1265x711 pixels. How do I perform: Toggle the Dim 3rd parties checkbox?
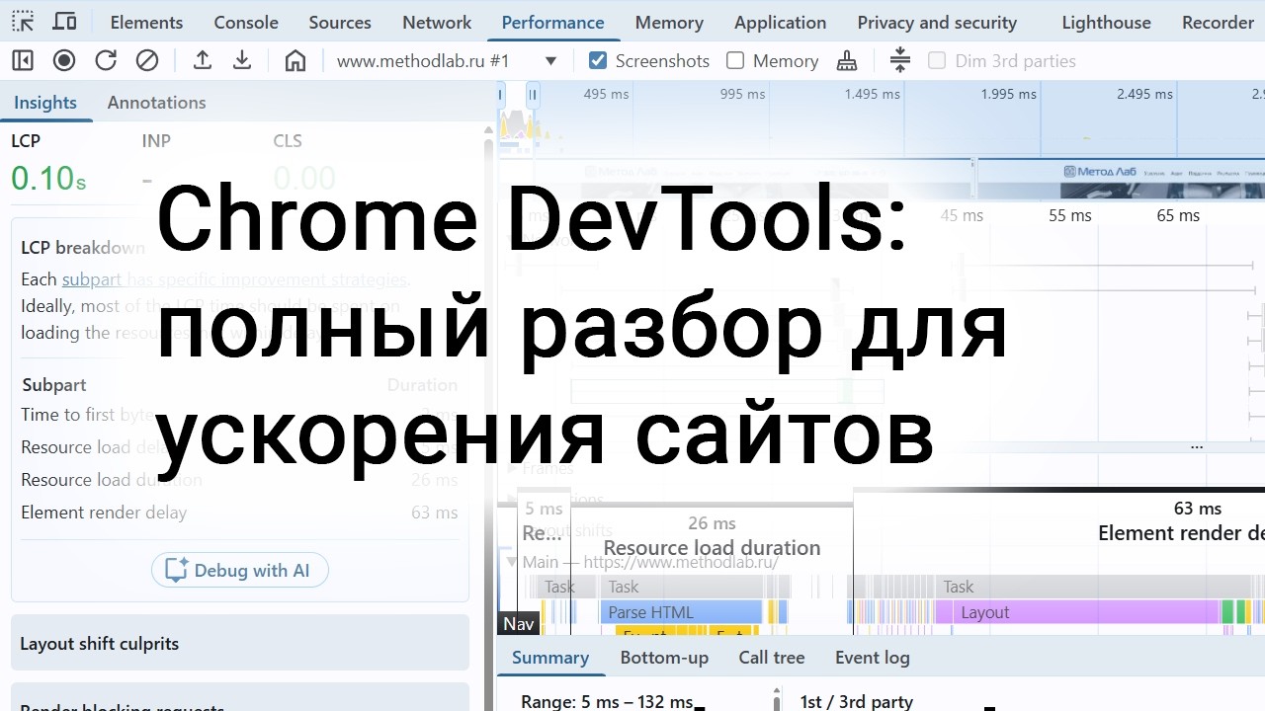point(937,60)
